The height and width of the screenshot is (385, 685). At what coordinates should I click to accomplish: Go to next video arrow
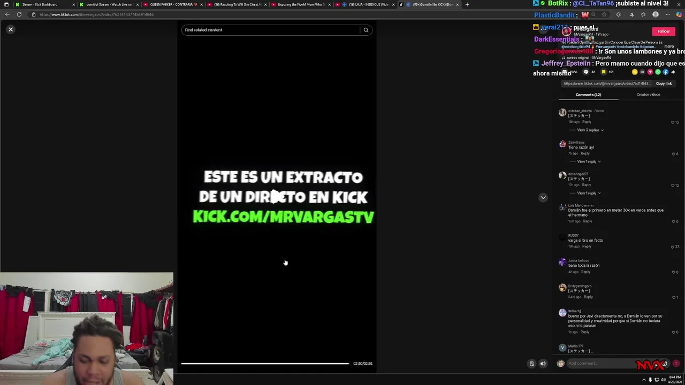(x=543, y=197)
